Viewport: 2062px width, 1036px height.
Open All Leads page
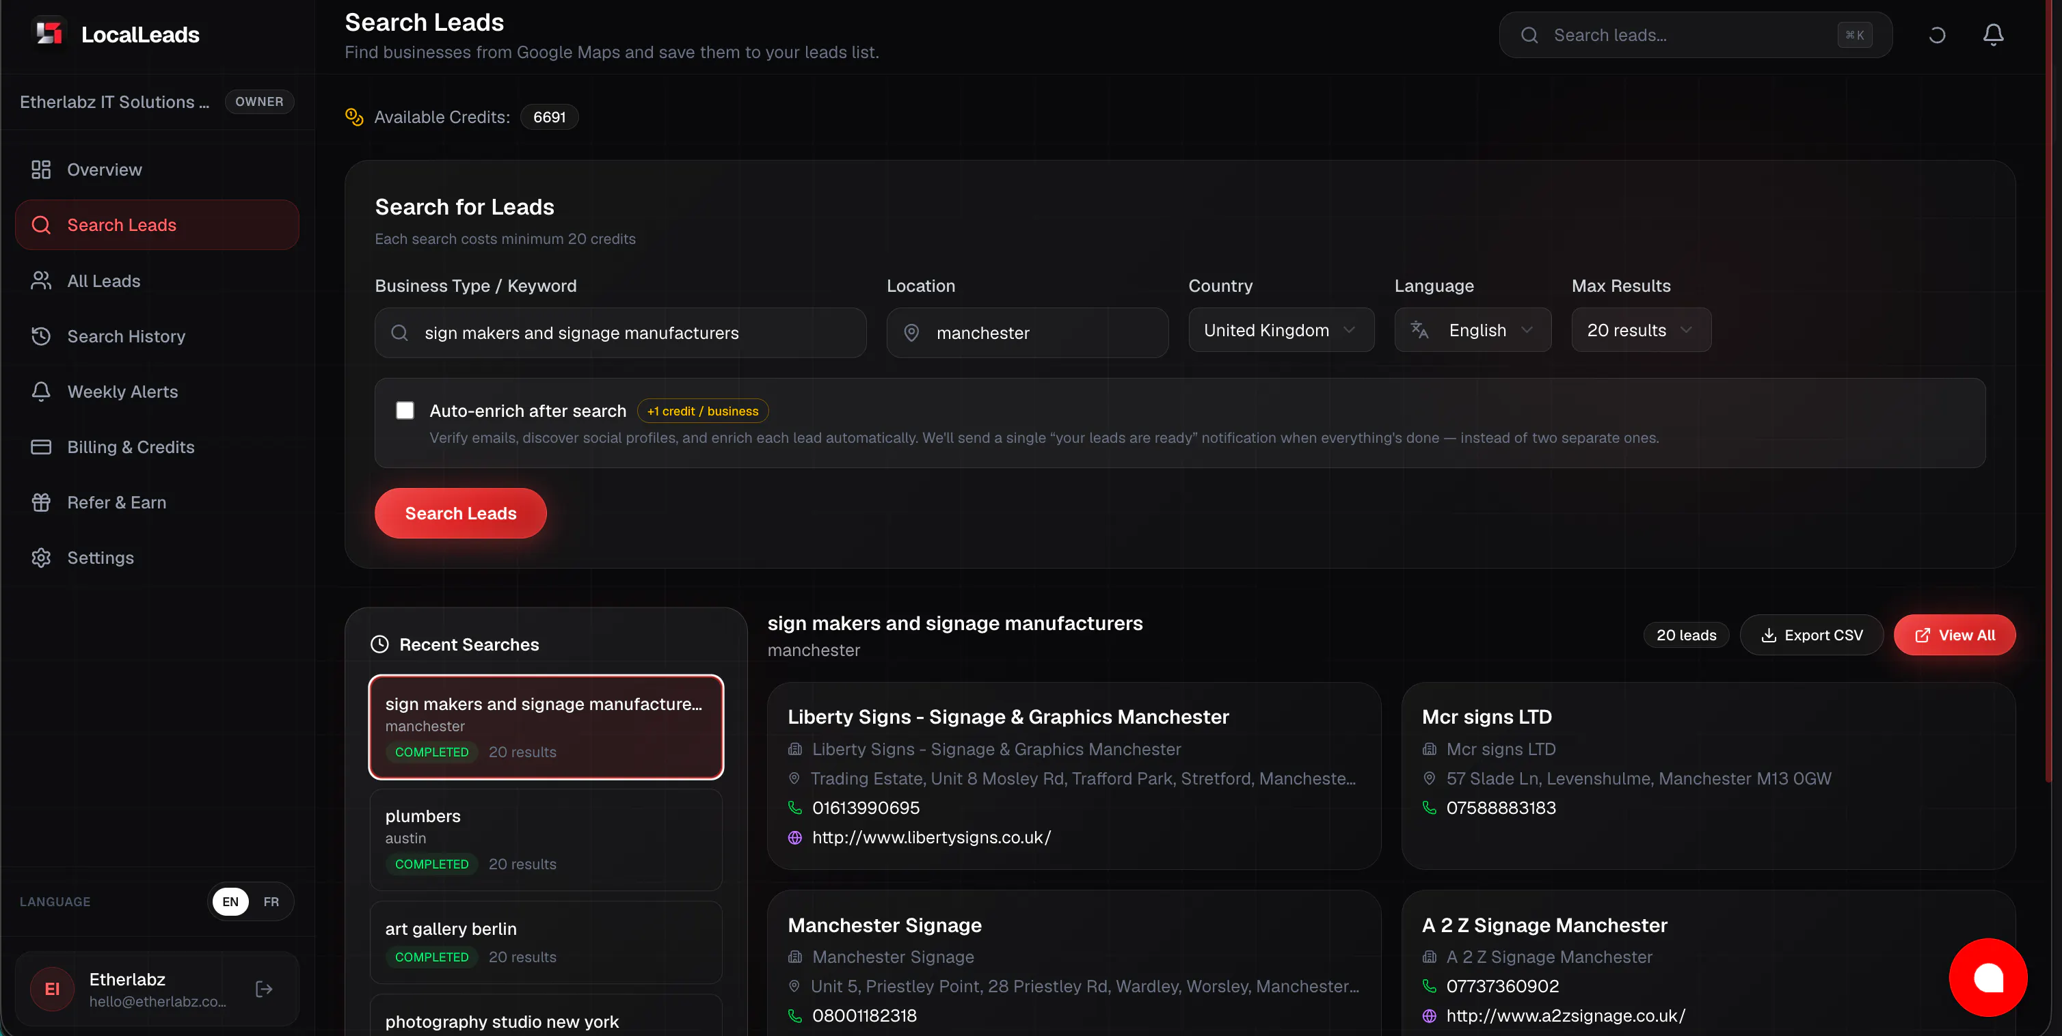pos(157,281)
